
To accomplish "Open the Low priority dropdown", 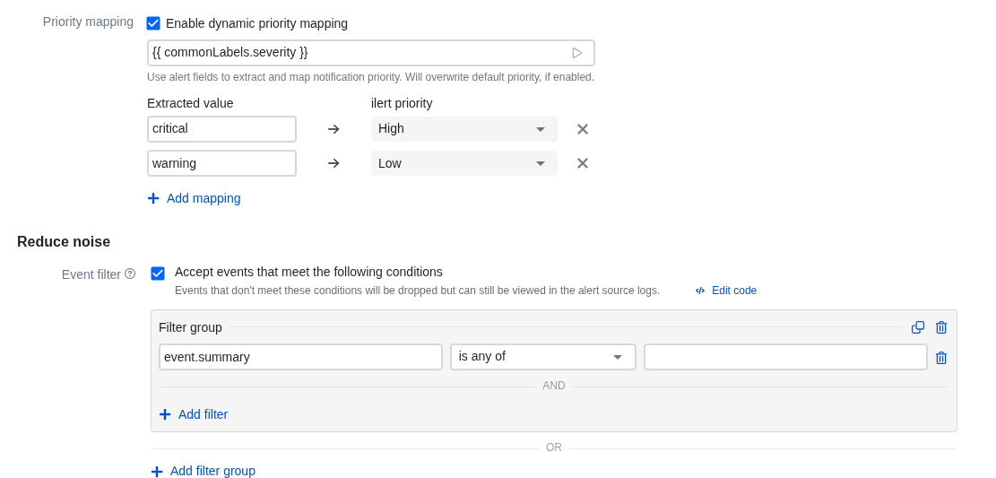I will (463, 163).
